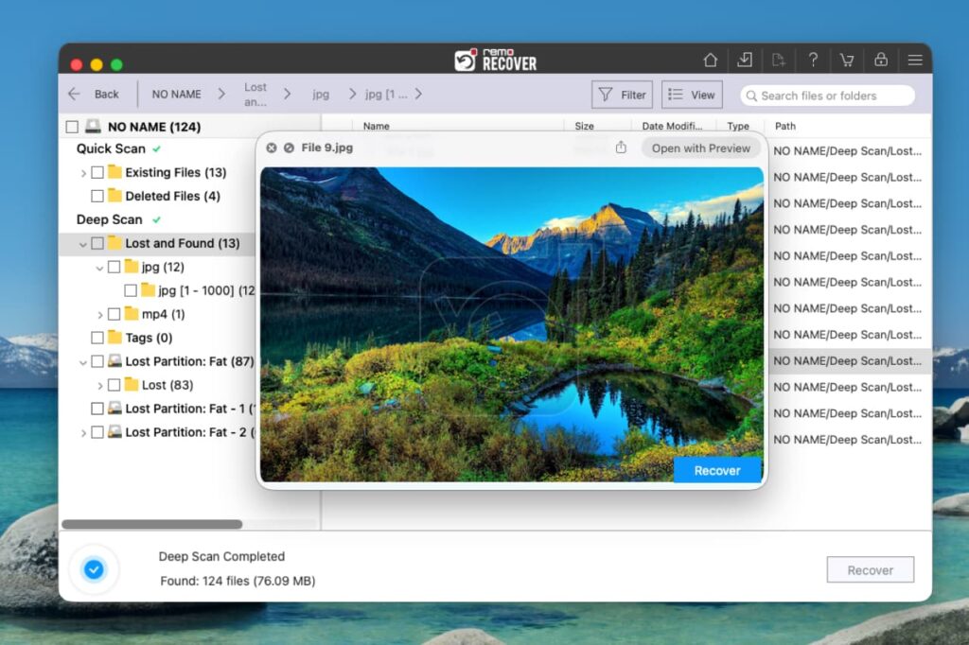Check the NO NAME (124) checkbox
This screenshot has width=969, height=645.
click(72, 127)
